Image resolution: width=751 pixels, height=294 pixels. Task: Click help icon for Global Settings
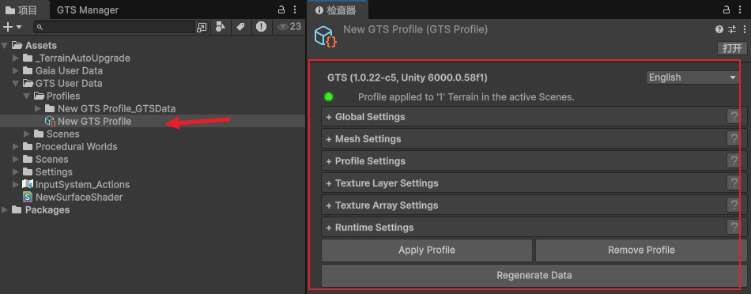coord(734,116)
